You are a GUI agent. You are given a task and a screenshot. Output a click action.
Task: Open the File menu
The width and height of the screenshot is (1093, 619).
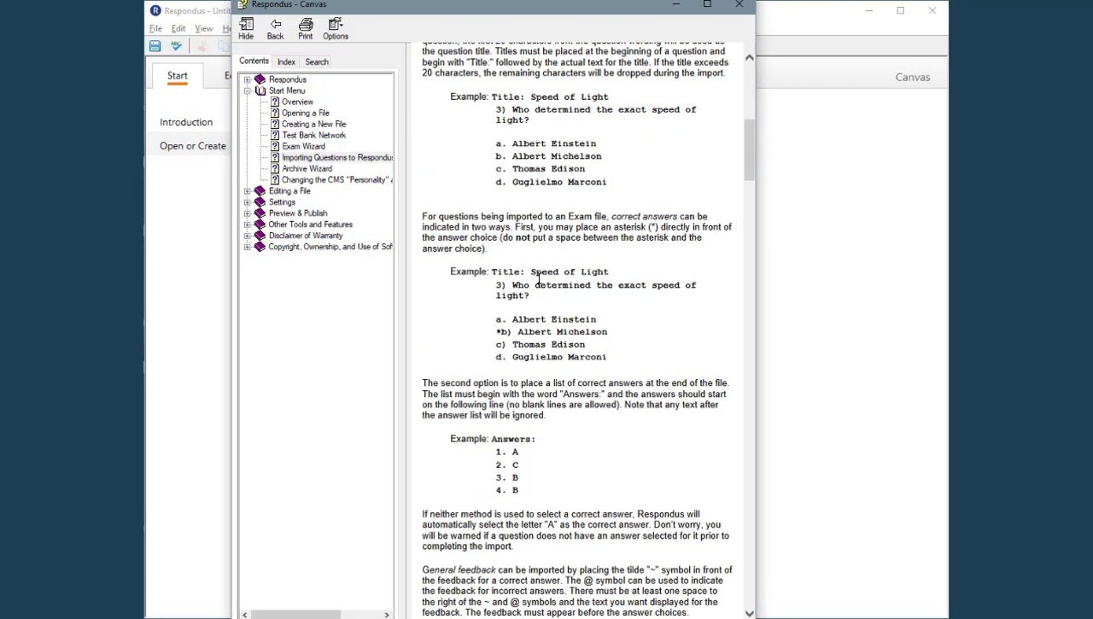[x=155, y=28]
